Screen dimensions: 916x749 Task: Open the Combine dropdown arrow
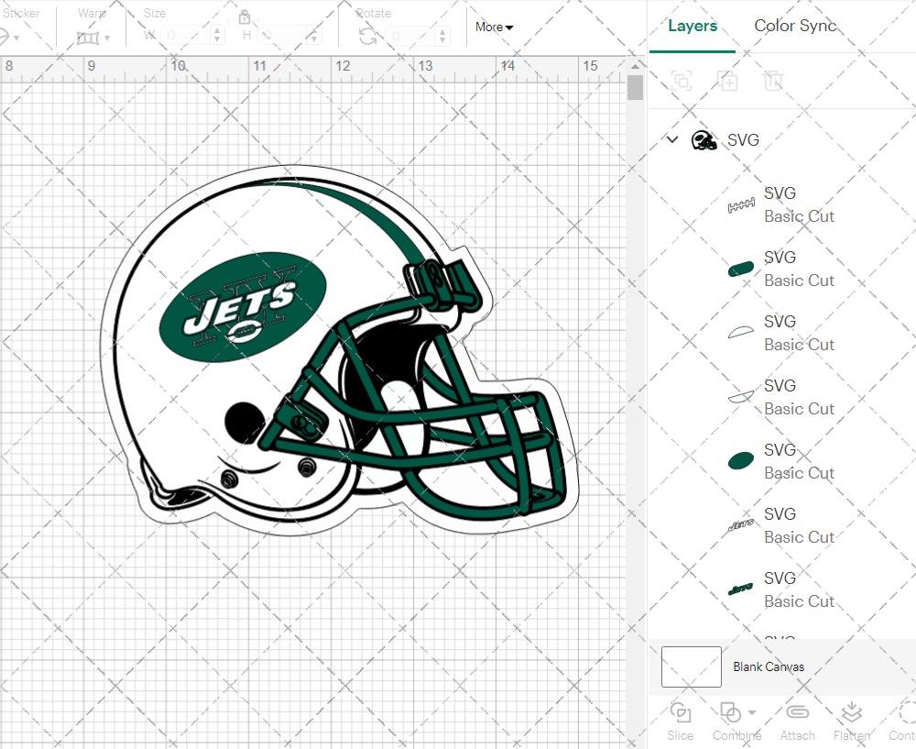752,712
